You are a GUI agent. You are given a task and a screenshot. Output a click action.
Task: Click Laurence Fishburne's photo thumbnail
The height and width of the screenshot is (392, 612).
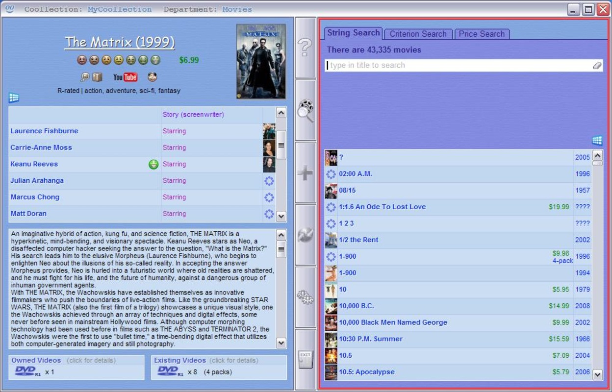[269, 131]
